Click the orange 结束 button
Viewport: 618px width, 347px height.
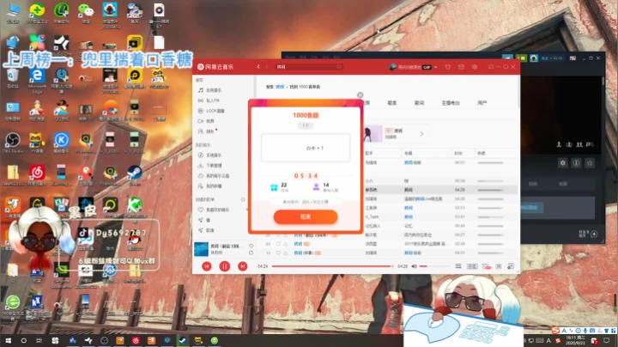(306, 216)
